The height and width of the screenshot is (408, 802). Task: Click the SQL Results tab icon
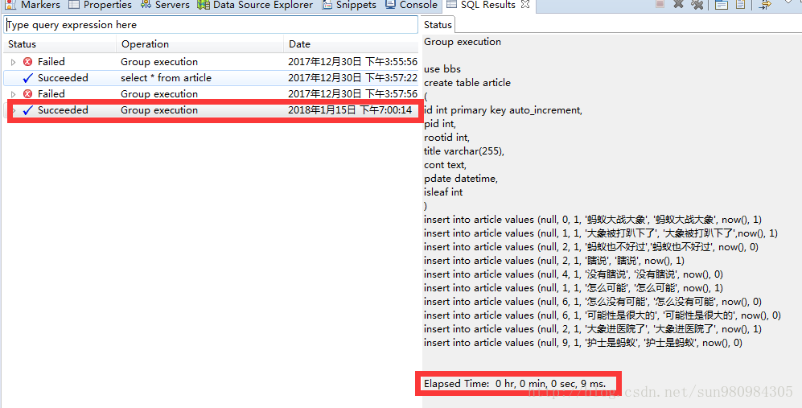(x=451, y=5)
